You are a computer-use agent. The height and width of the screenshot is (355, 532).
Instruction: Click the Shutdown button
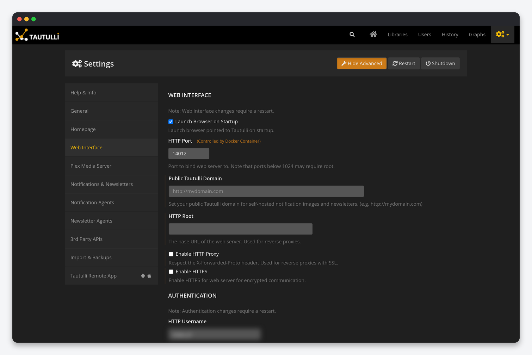tap(440, 63)
